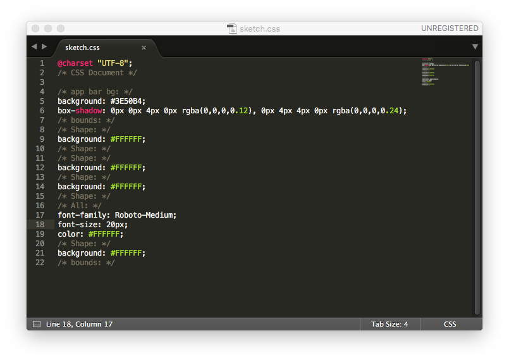Click the vertical scrollbar
Image resolution: width=509 pixels, height=362 pixels.
(x=477, y=187)
